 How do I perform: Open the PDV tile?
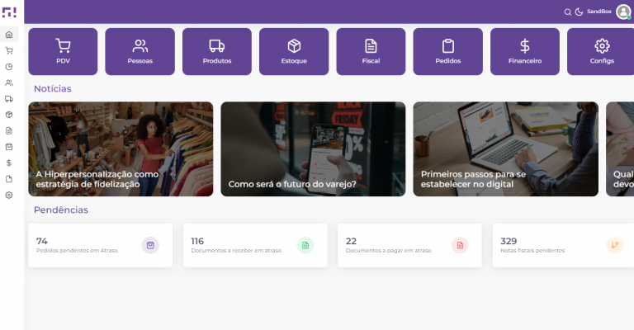tap(63, 52)
